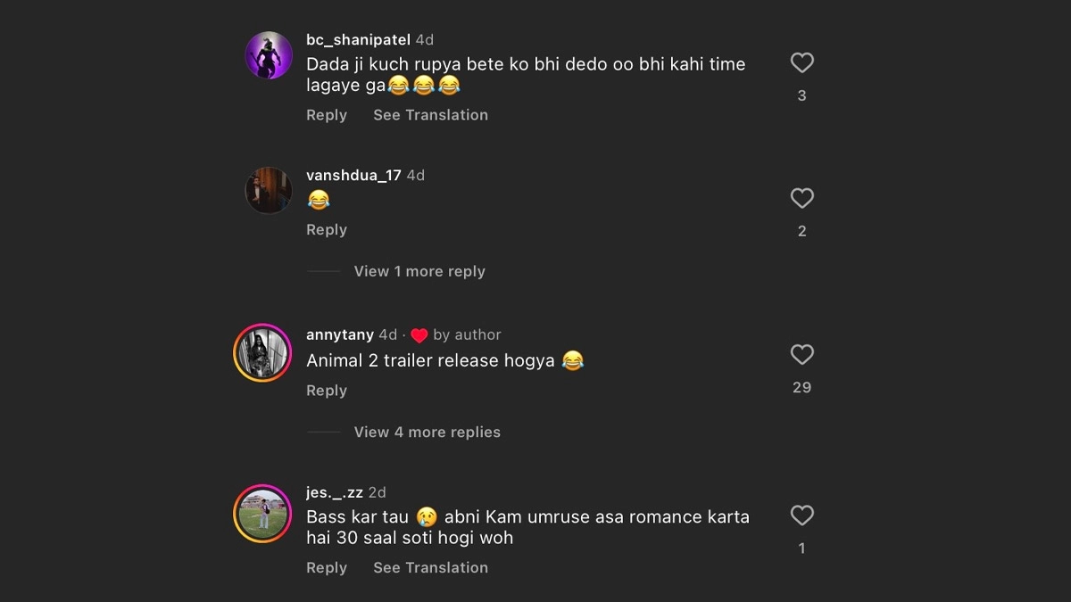The image size is (1071, 602).
Task: Like bc_shanipatel's comment with the heart
Action: pyautogui.click(x=801, y=62)
